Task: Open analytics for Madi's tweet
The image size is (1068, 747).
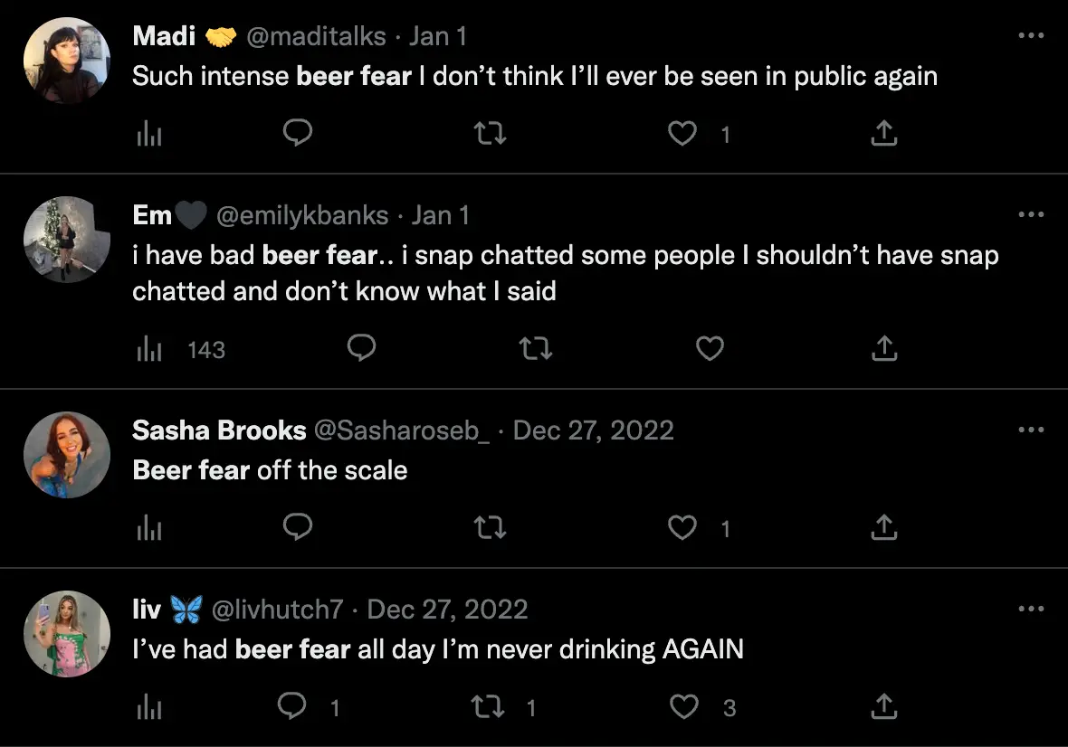Action: pyautogui.click(x=149, y=133)
